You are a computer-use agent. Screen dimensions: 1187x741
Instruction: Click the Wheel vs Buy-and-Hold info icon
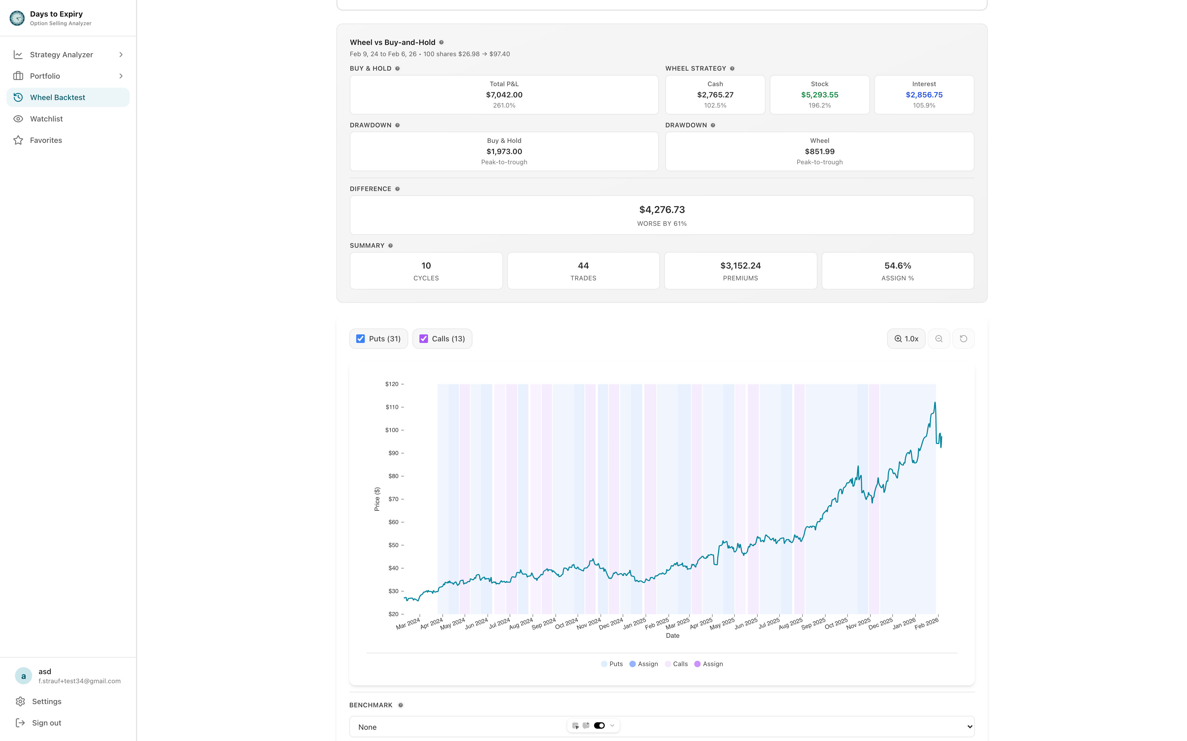[x=442, y=42]
